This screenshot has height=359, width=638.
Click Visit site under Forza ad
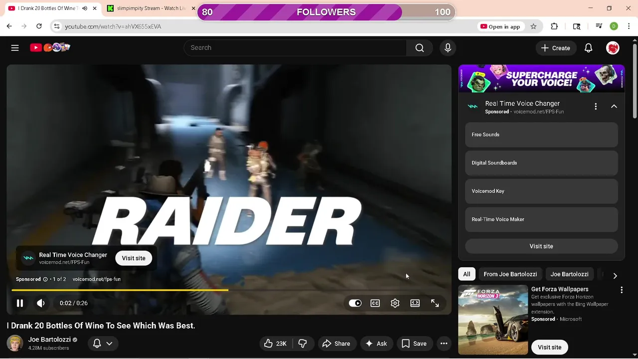pyautogui.click(x=550, y=347)
